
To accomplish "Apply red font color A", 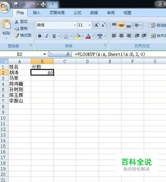I will [x=88, y=36].
